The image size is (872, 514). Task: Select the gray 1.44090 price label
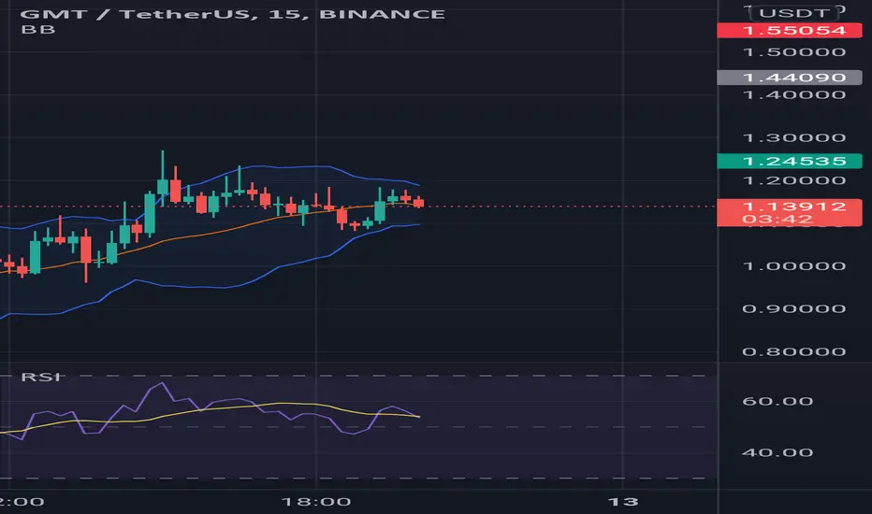coord(790,78)
